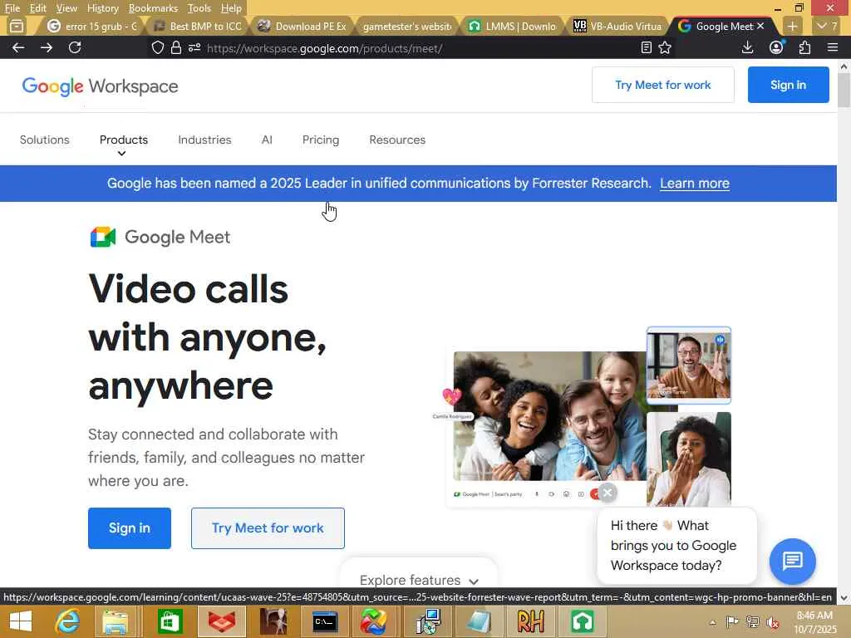Open the Solutions navigation item
Screen dimensions: 851x638
(45, 140)
